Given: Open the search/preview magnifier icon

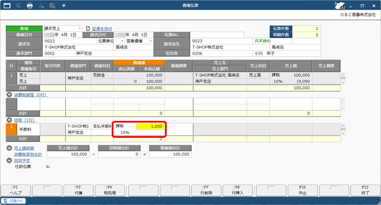Looking at the screenshot, I should point(18,5).
